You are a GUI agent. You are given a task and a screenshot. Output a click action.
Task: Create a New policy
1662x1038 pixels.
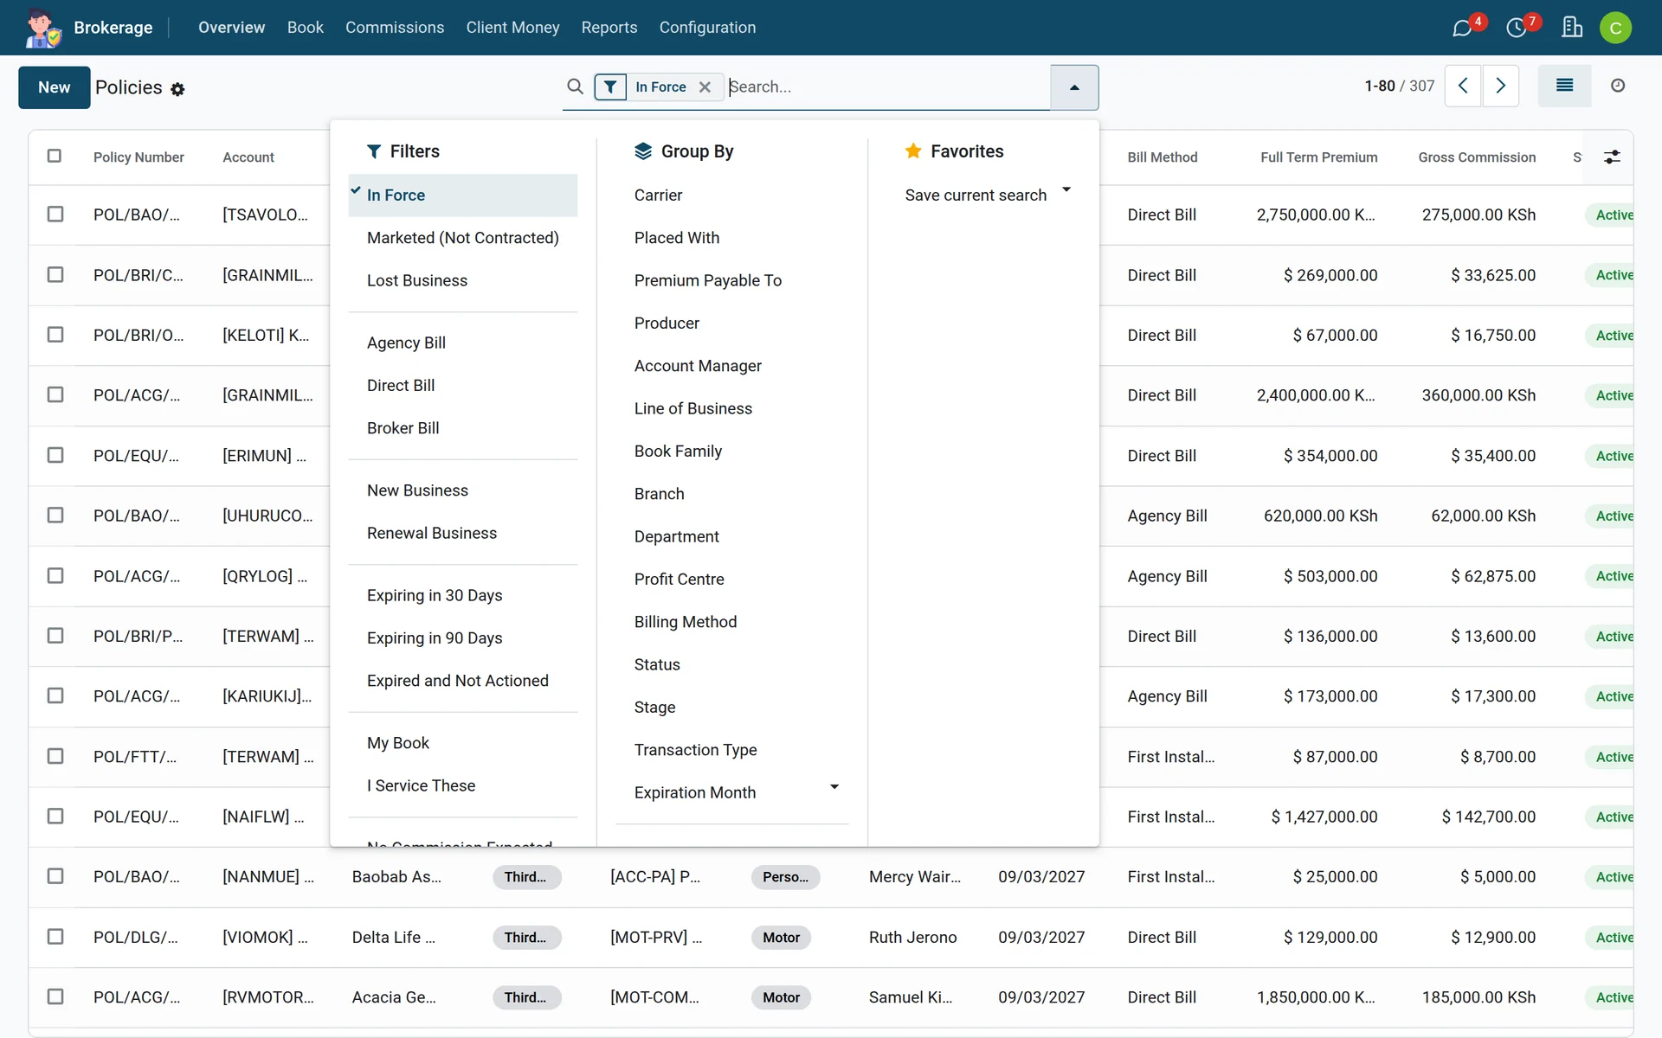(55, 87)
